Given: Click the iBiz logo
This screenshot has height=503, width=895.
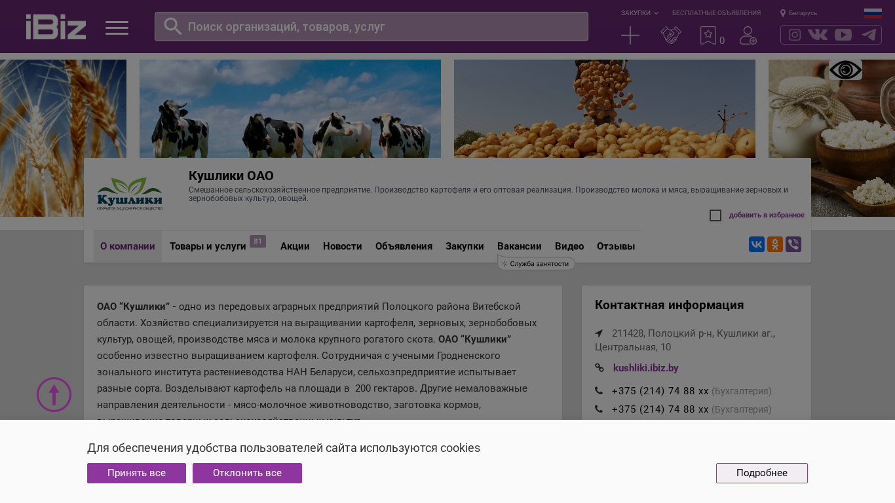Looking at the screenshot, I should (56, 27).
